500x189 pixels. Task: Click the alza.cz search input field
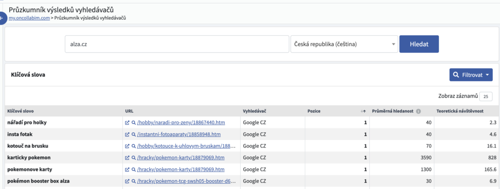(x=177, y=44)
